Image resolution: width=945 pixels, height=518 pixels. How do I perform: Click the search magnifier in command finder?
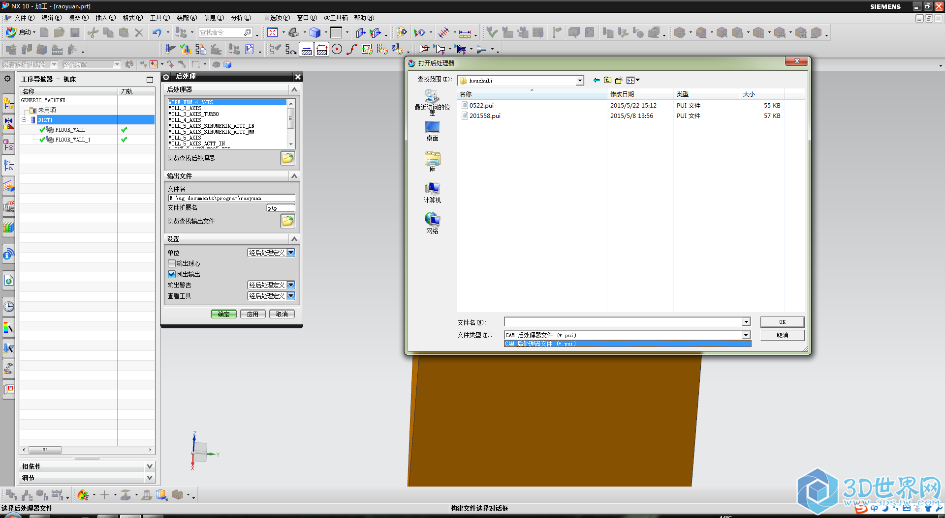point(248,32)
